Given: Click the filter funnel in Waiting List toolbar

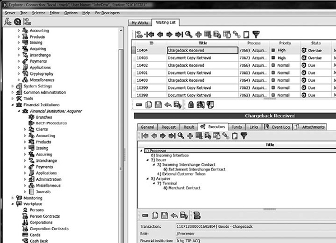Looking at the screenshot, I should [256, 34].
